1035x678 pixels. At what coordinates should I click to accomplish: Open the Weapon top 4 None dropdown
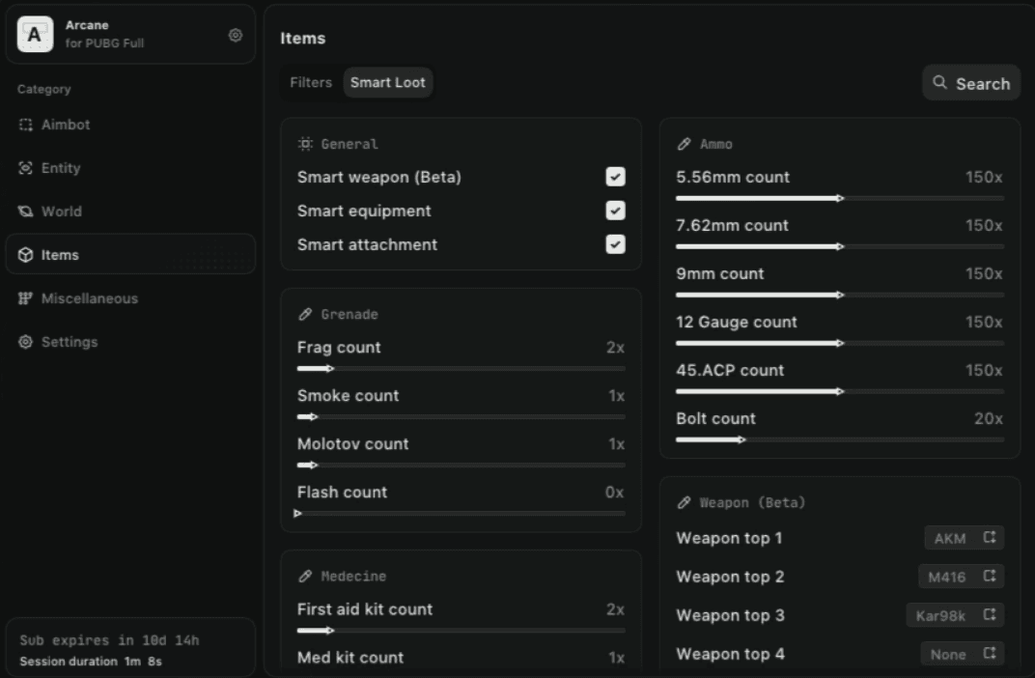(x=963, y=654)
